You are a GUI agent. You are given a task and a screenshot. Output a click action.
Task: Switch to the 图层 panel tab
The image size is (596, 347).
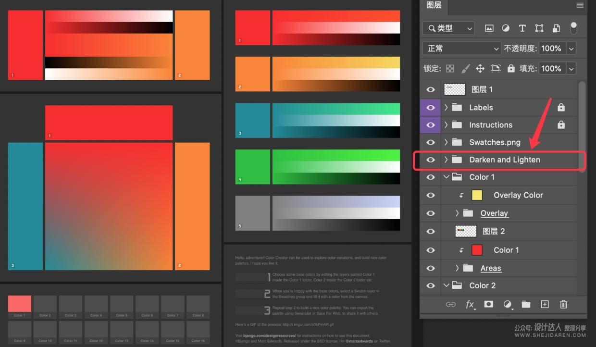pyautogui.click(x=434, y=6)
